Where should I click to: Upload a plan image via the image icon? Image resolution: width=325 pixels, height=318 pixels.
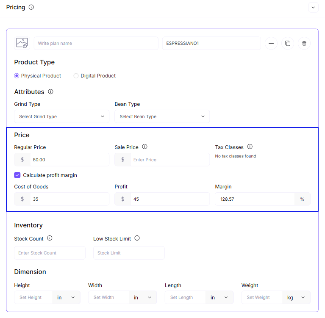[x=22, y=43]
